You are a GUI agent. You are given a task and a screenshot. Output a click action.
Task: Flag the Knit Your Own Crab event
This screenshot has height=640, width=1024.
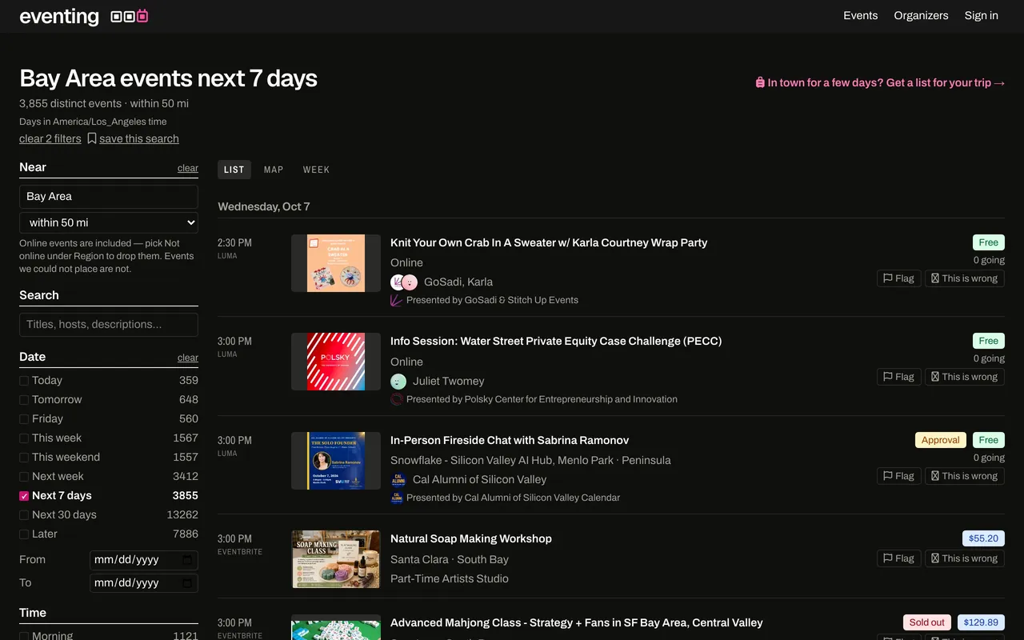coord(898,278)
